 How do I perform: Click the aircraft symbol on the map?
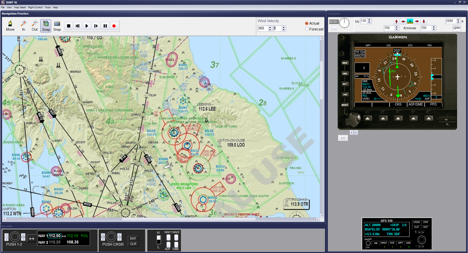tap(168, 167)
